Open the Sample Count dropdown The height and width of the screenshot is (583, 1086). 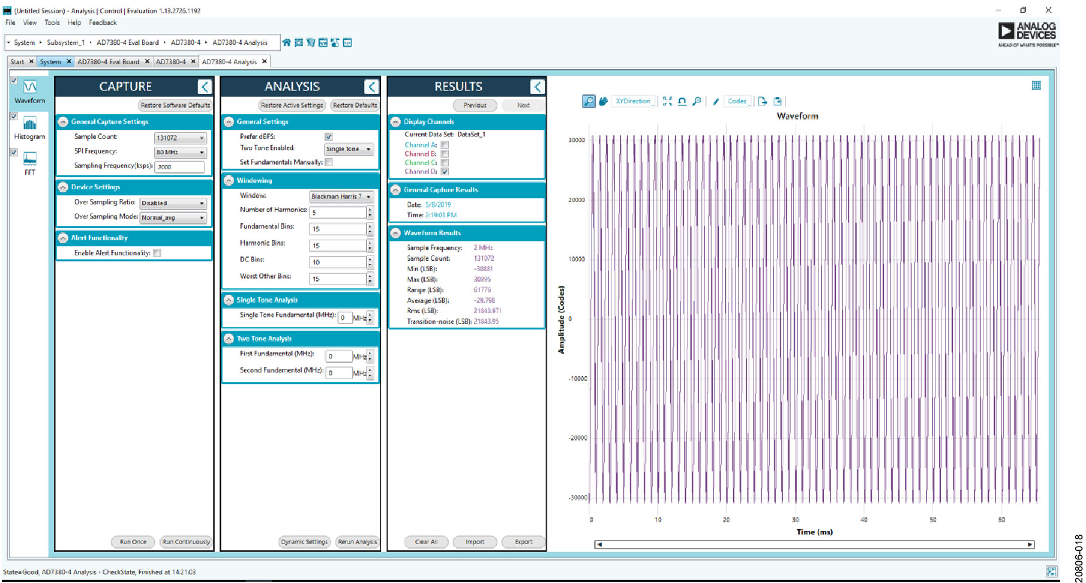click(x=180, y=138)
